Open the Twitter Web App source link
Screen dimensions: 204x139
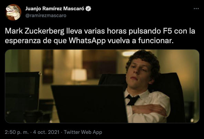pos(83,132)
